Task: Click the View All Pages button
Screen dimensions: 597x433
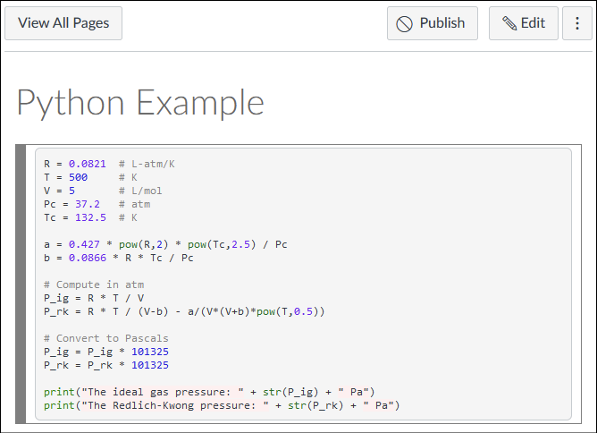Action: pyautogui.click(x=63, y=23)
